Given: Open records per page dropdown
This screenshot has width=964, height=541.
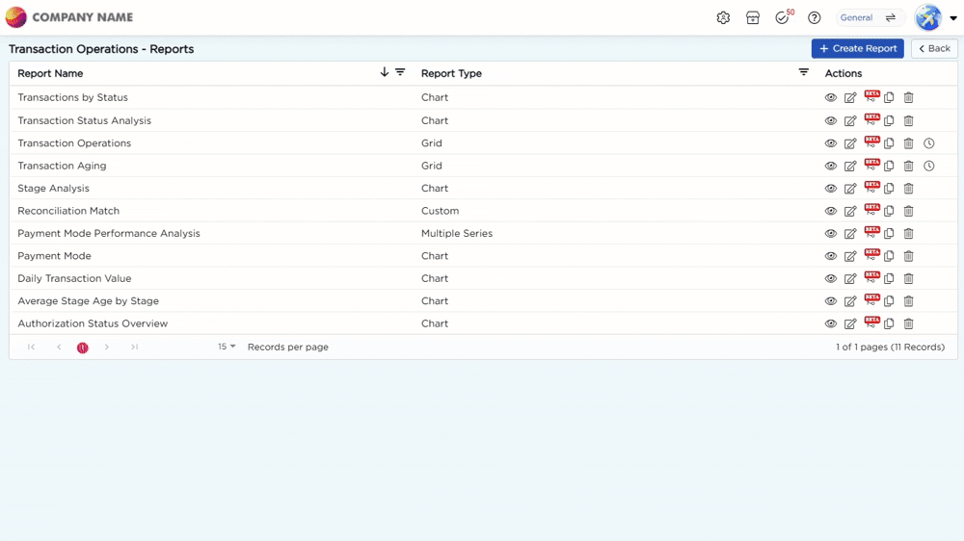Looking at the screenshot, I should tap(227, 347).
